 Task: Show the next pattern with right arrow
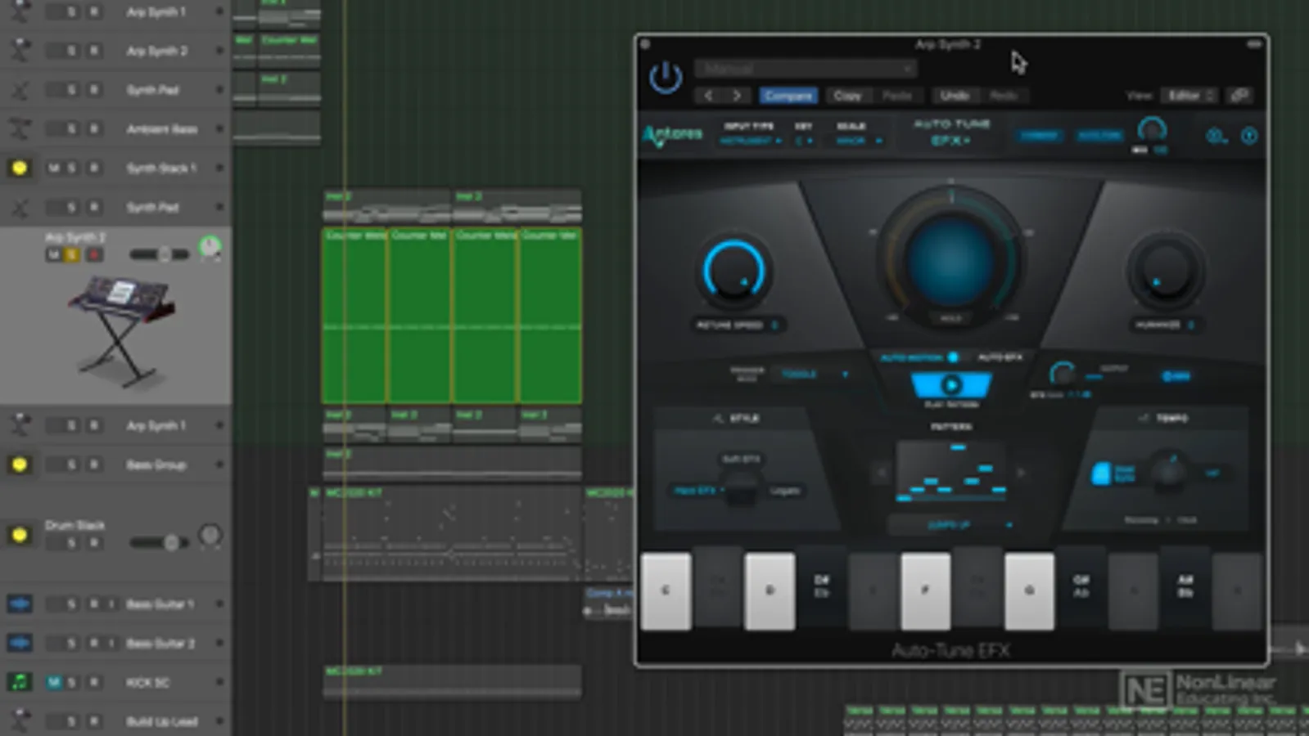point(1021,473)
